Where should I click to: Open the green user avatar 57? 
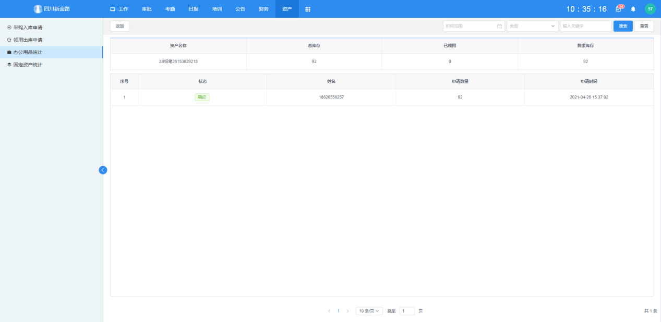(x=650, y=9)
